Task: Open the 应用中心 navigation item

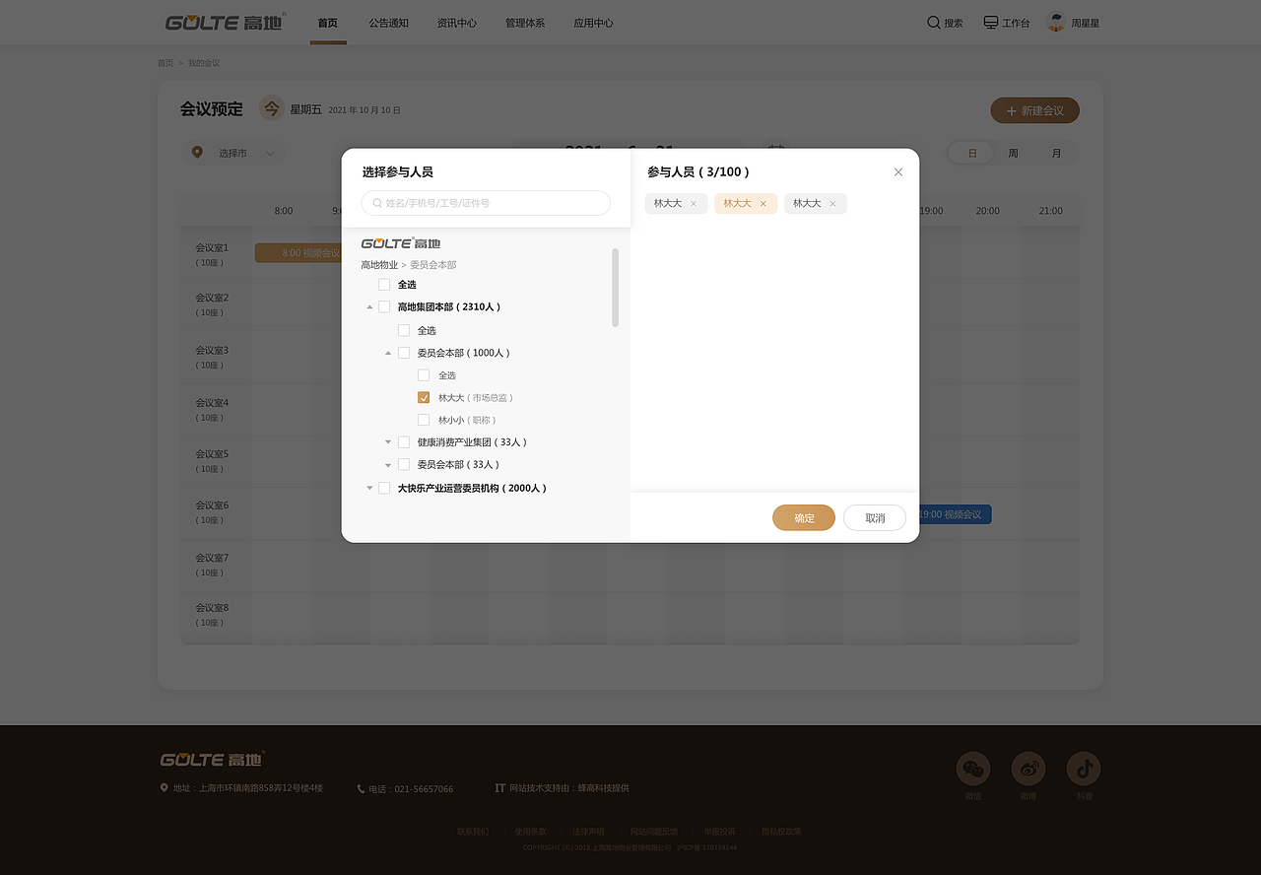Action: click(593, 23)
